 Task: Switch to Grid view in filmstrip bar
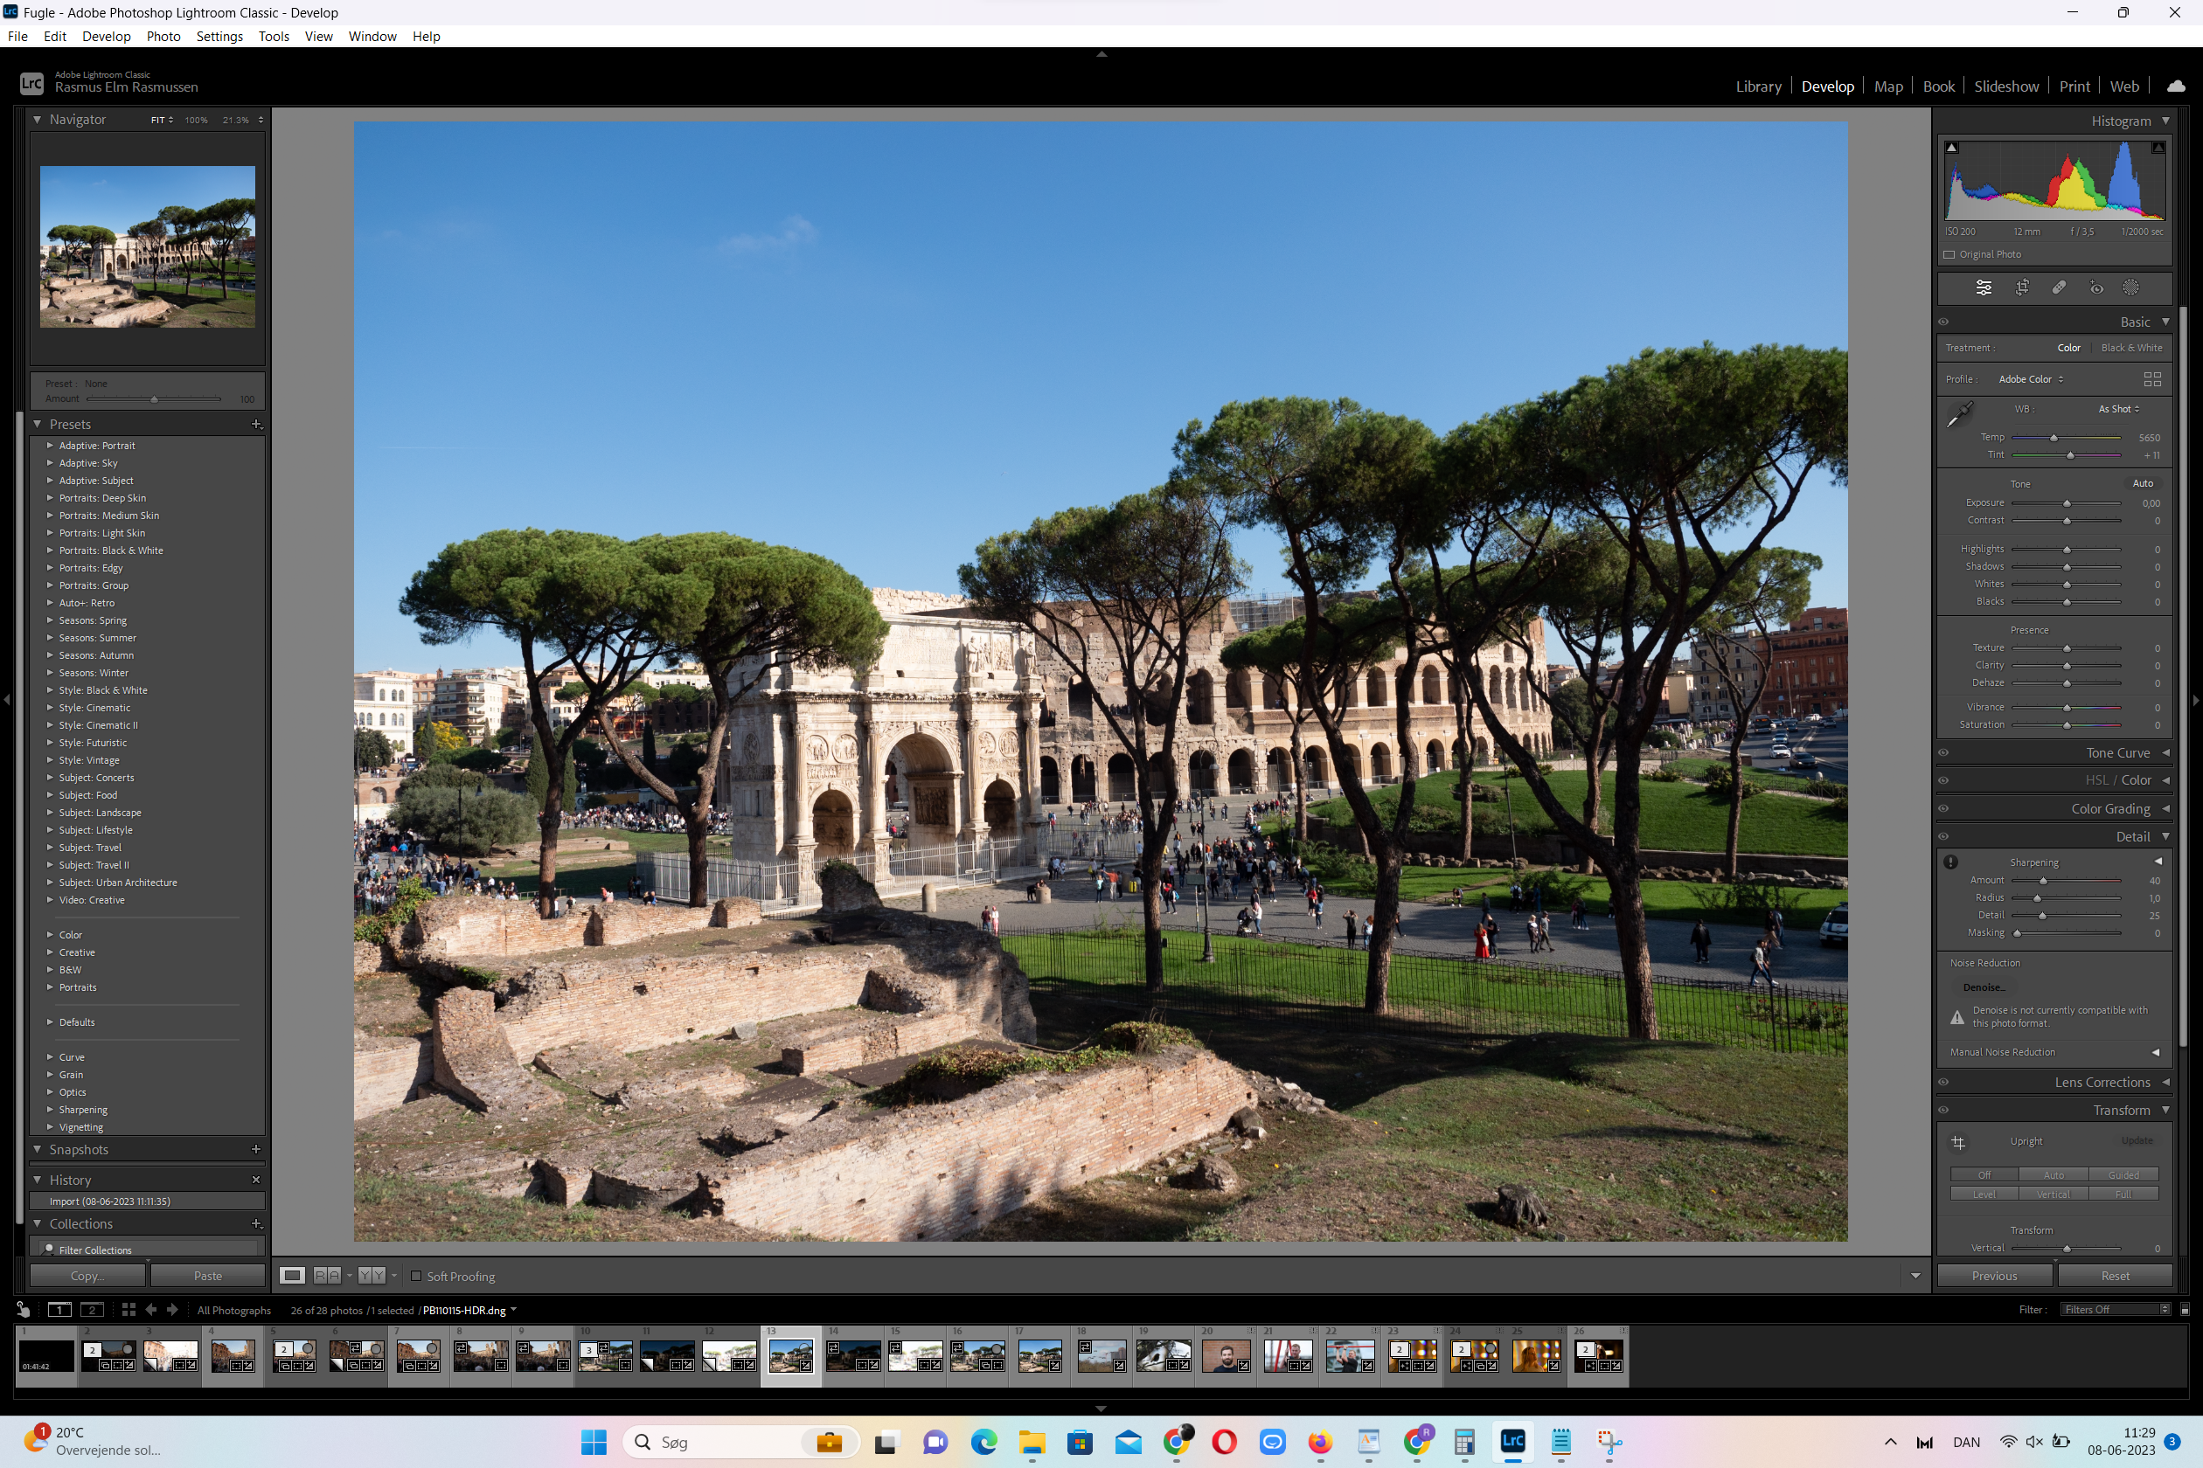pos(129,1310)
